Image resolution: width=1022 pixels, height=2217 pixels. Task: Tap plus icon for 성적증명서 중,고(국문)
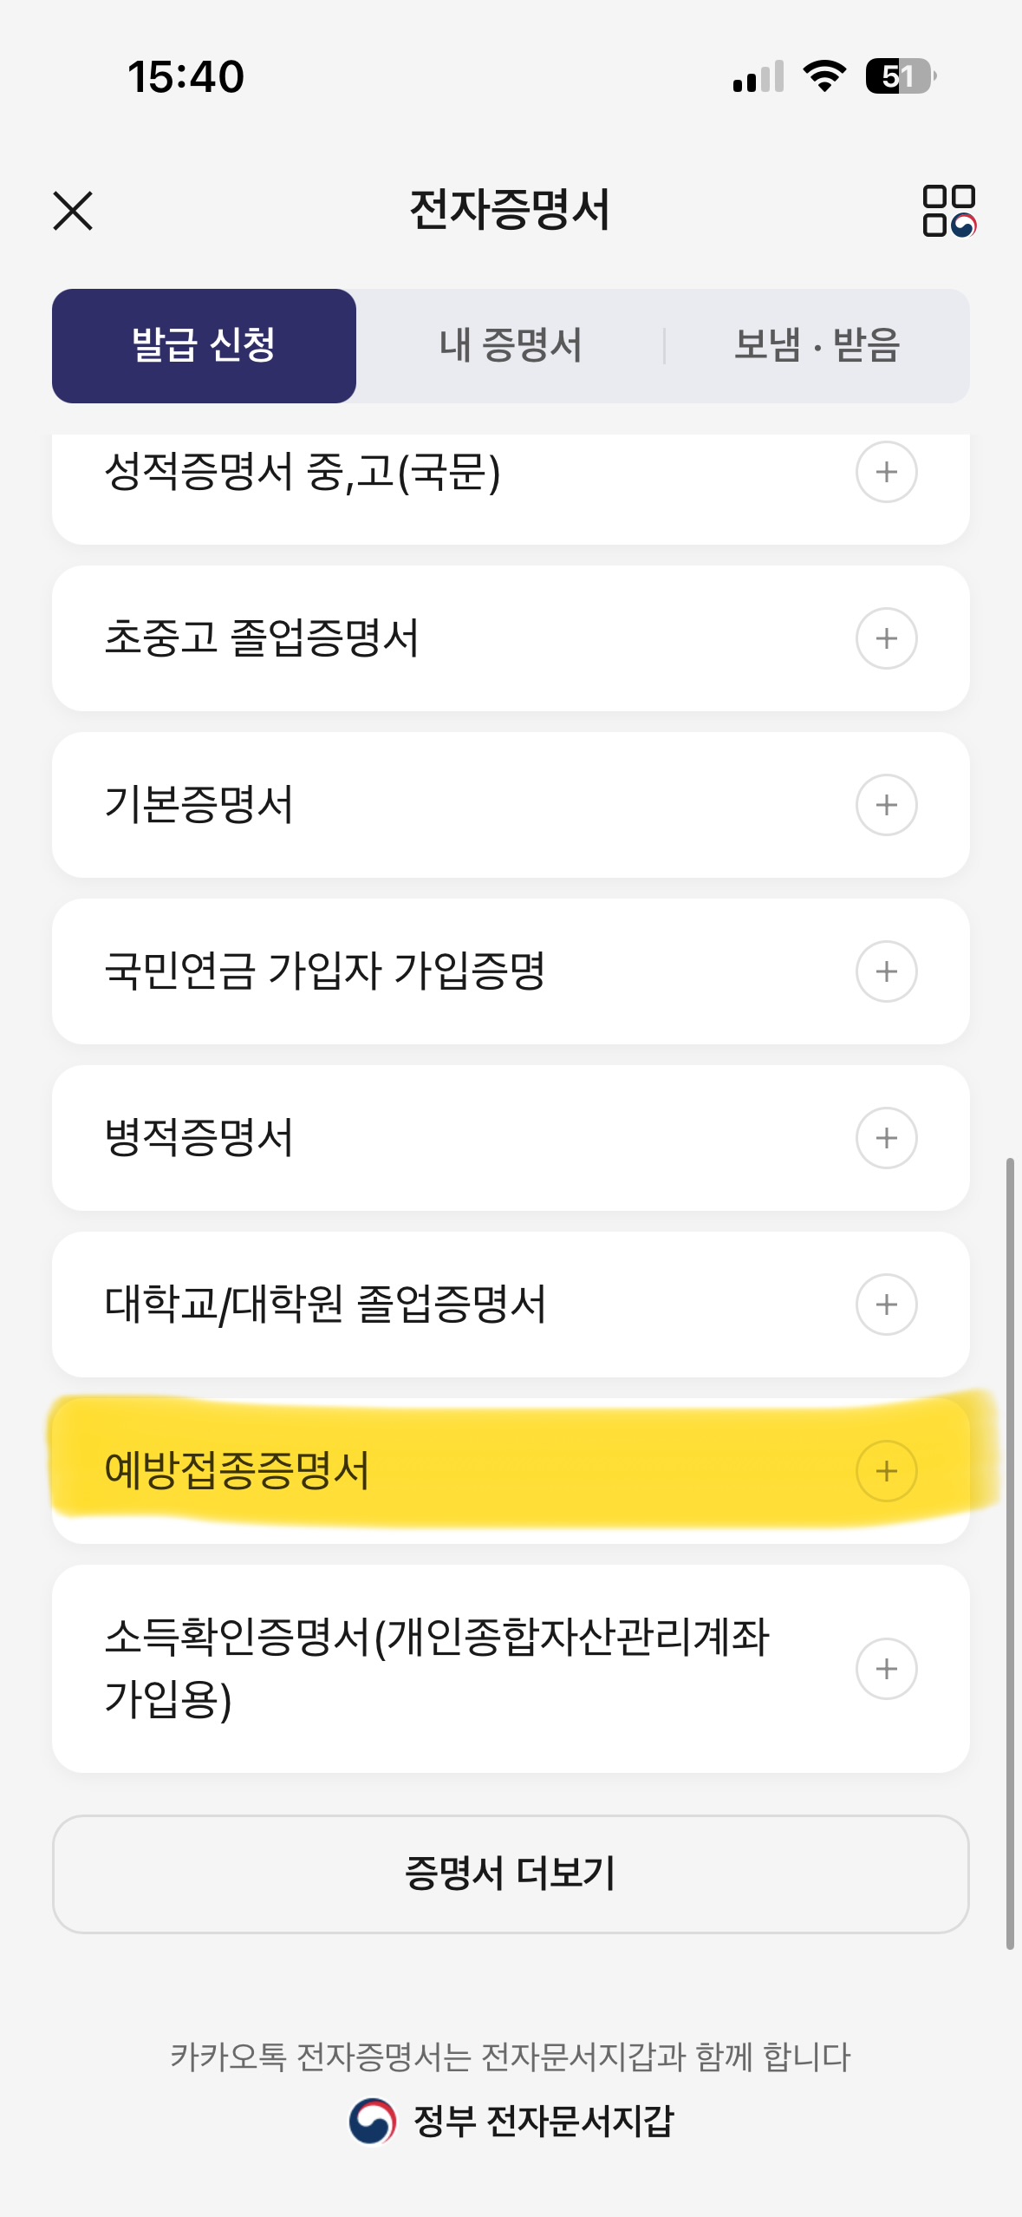coord(886,473)
